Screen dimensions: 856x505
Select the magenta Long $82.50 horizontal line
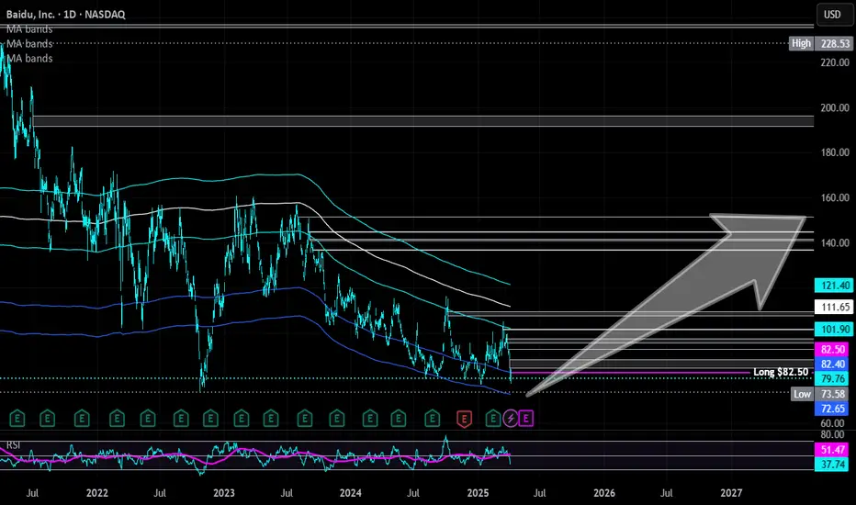pos(631,373)
